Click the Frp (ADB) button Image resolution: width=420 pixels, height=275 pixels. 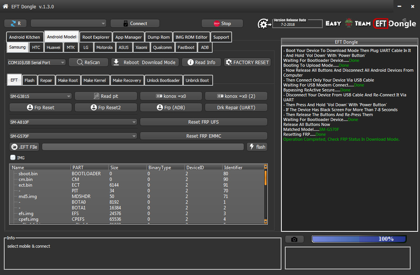click(171, 108)
